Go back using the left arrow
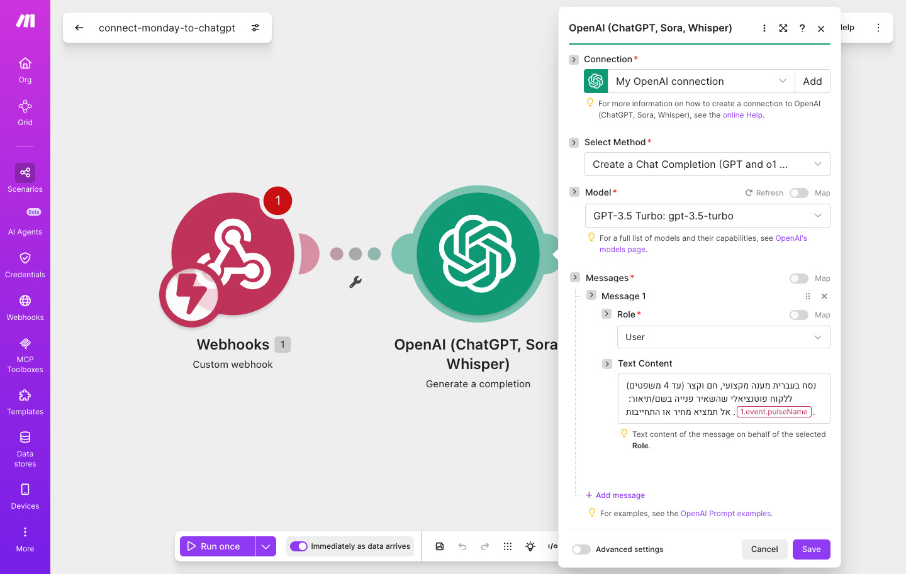The width and height of the screenshot is (906, 574). 79,28
